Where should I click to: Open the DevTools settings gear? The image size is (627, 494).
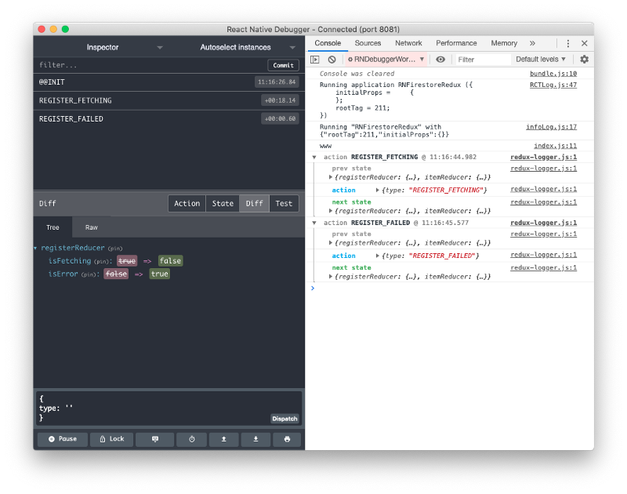point(583,60)
